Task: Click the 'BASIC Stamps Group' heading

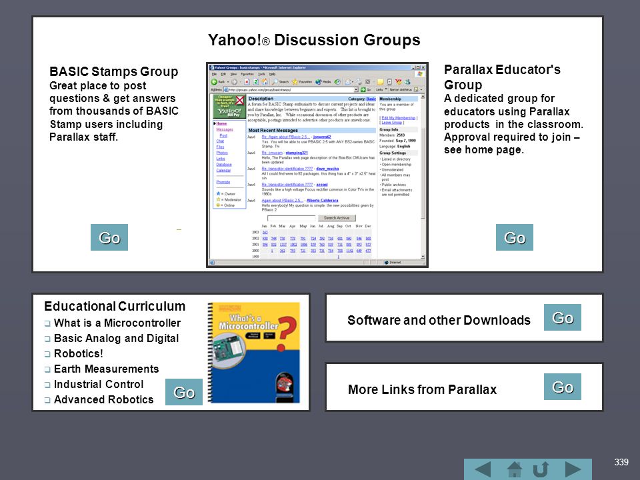Action: [113, 71]
